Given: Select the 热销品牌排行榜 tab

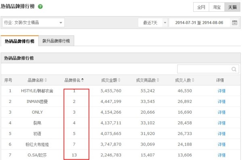Looking at the screenshot, I should pyautogui.click(x=20, y=41).
